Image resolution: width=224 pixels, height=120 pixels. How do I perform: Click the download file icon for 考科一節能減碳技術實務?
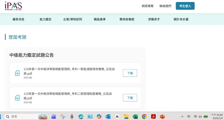(x=18, y=73)
